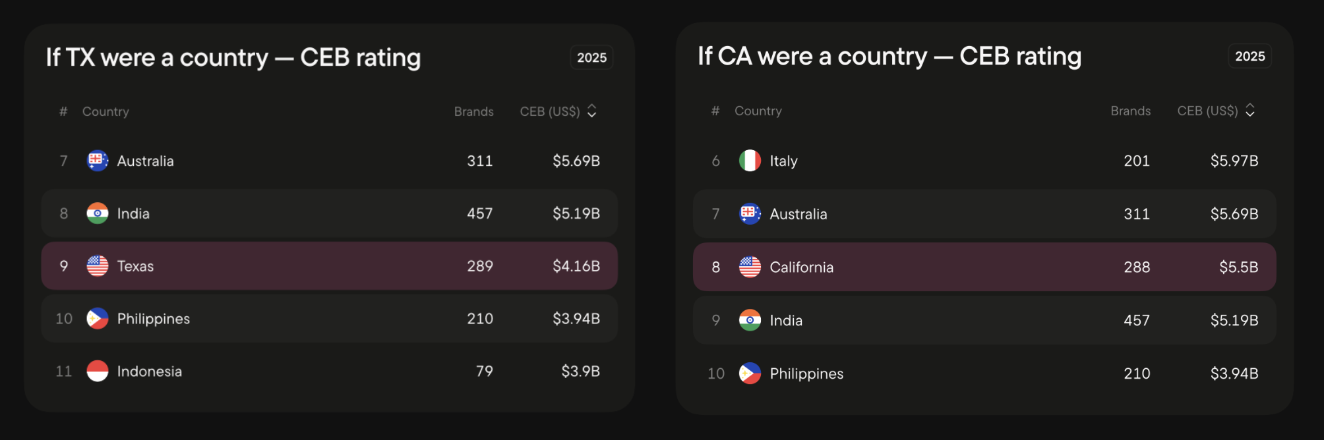Click India flag icon in TX table

point(98,213)
